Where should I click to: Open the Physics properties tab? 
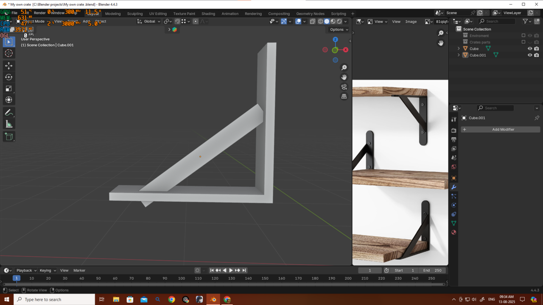point(453,205)
